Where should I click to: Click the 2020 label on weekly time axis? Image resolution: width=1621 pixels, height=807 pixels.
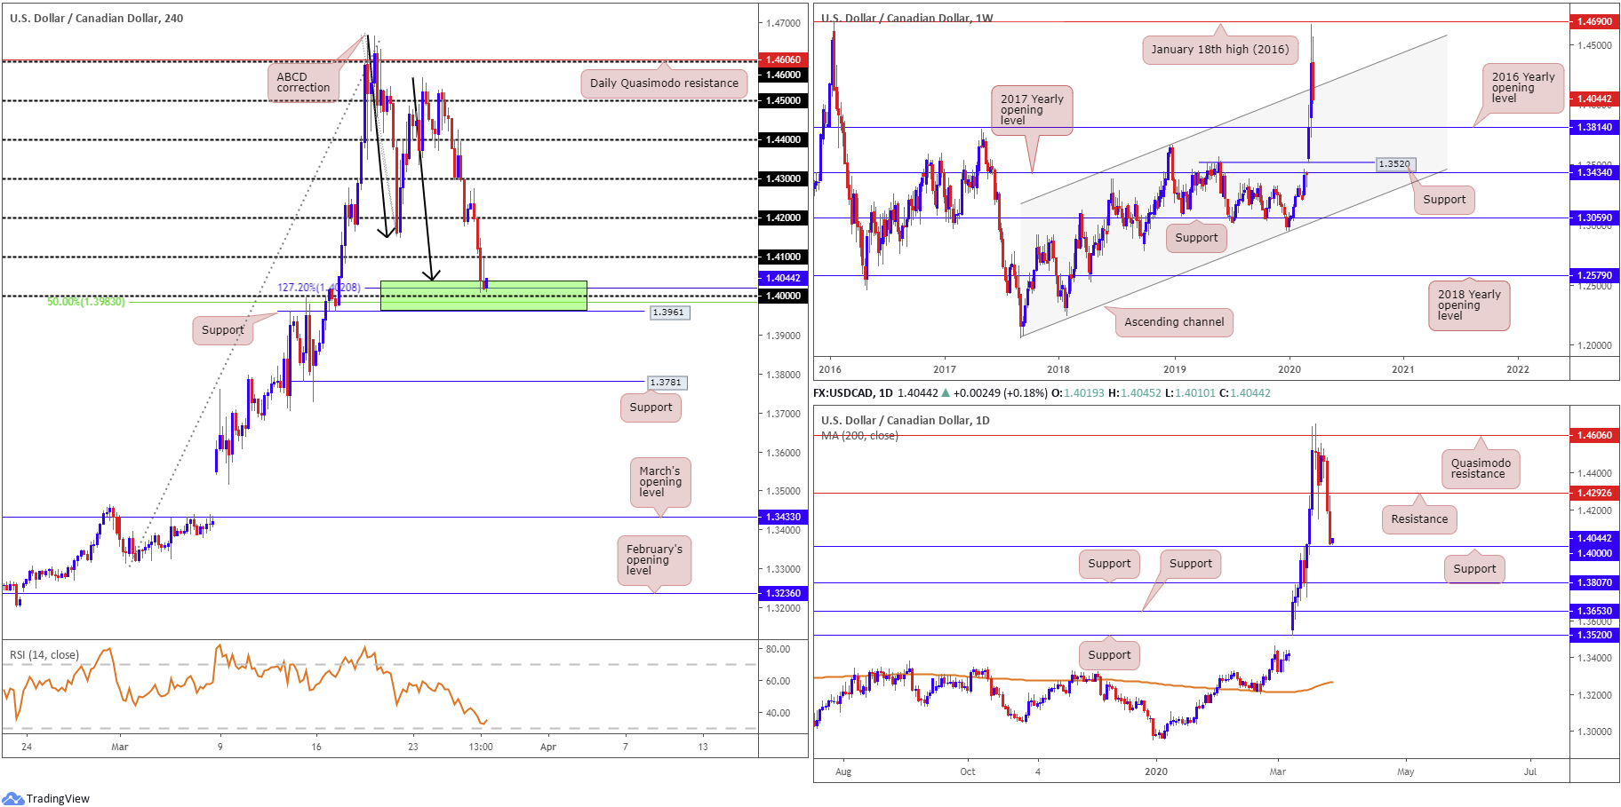point(1289,369)
